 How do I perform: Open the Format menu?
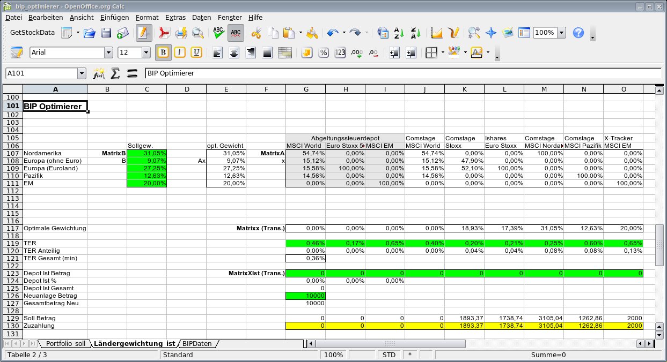(147, 17)
